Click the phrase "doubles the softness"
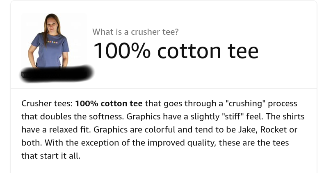This screenshot has height=173, width=324. pos(81,117)
